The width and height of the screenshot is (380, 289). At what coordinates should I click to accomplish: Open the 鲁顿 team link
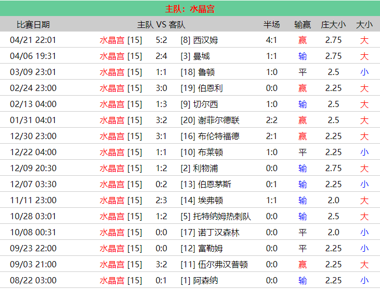pos(206,72)
